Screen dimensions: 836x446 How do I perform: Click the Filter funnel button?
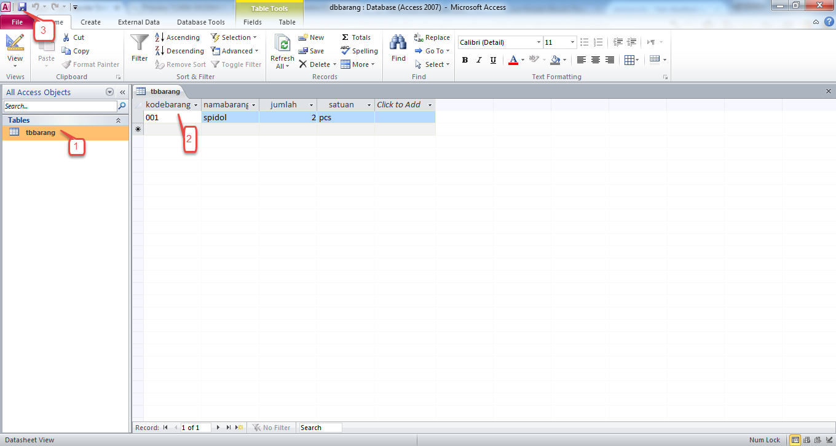140,47
